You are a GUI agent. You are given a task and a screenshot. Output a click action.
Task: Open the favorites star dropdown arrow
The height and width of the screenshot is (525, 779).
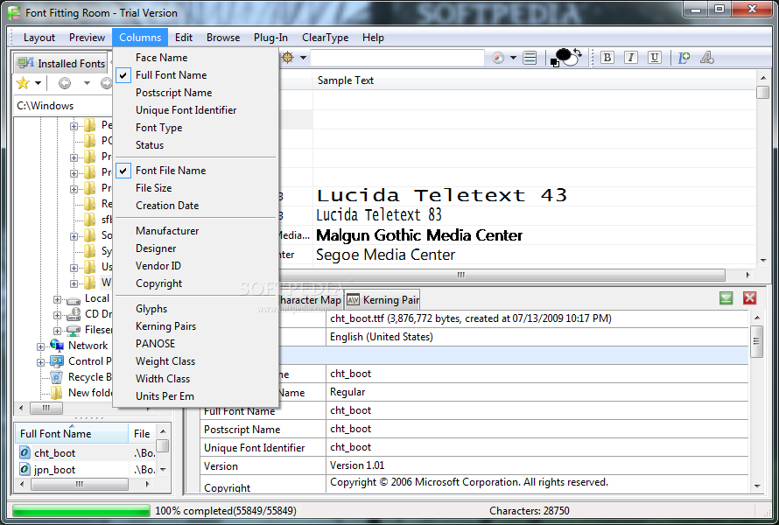coord(38,83)
